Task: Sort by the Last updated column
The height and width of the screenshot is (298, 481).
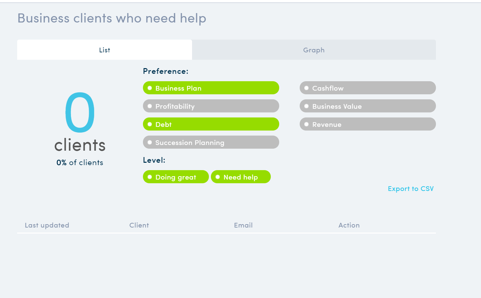Action: pyautogui.click(x=47, y=225)
